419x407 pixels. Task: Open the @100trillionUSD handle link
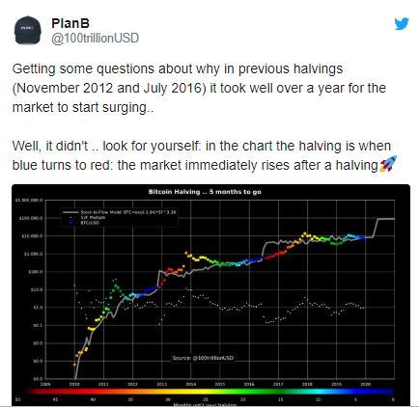point(96,38)
